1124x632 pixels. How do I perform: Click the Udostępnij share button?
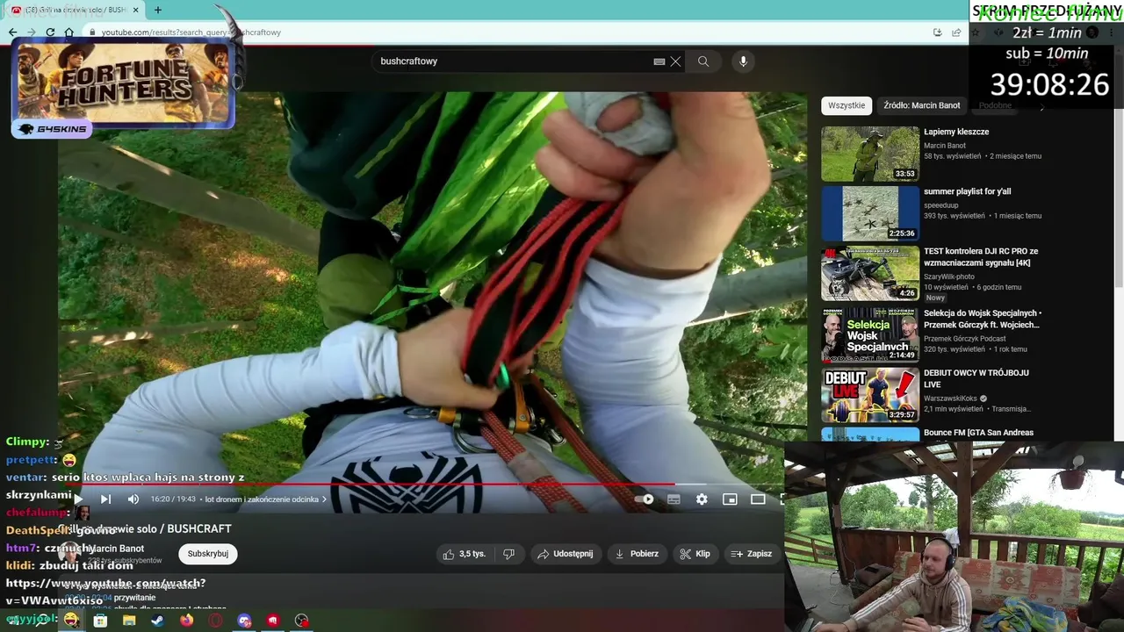[x=565, y=554]
